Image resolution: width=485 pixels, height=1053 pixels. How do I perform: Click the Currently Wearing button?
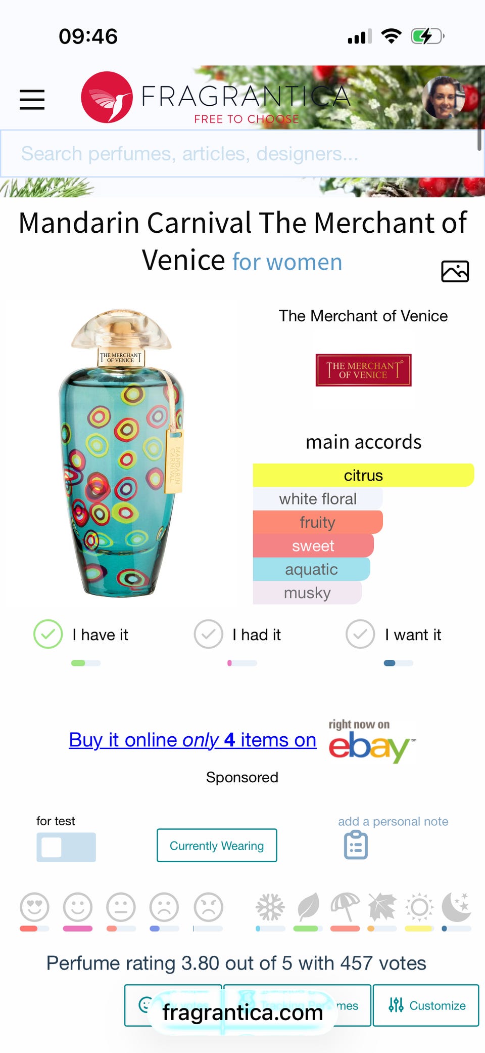[217, 845]
